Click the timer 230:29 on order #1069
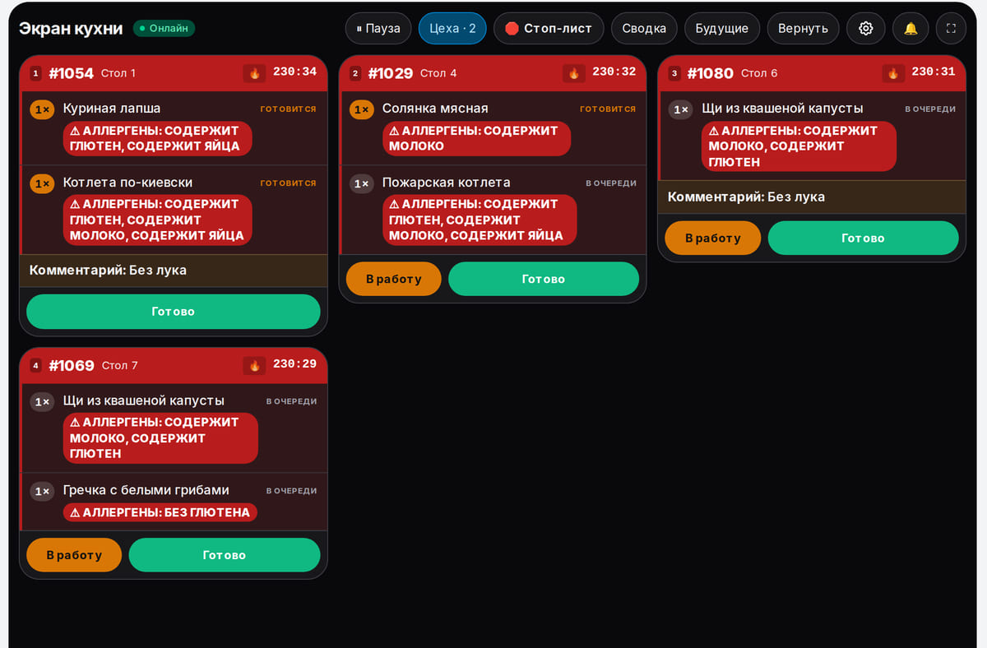987x648 pixels. click(294, 364)
